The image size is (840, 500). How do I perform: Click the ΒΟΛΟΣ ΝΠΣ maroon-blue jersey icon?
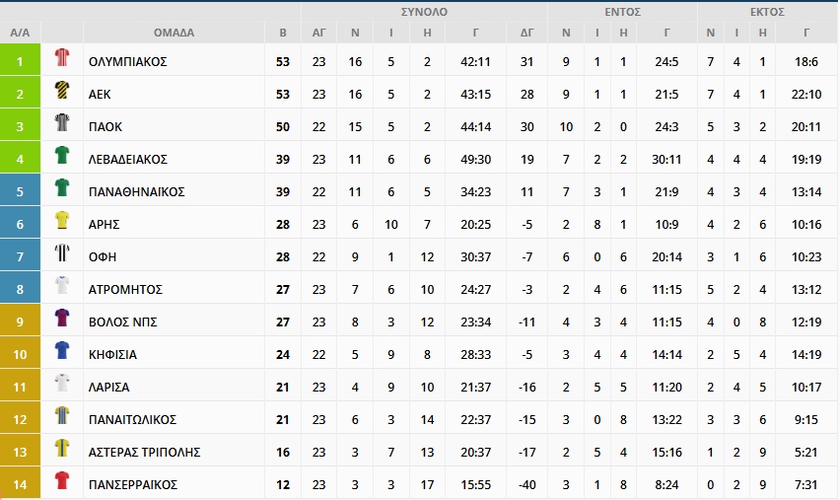62,318
